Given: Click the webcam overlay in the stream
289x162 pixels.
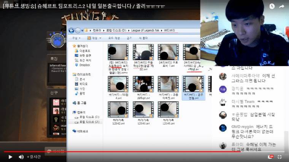Looking at the screenshot, I should point(245,33).
